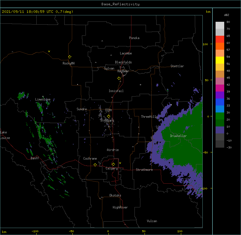
Task: Click the bright green swatch below 30 dBZ
Action: [220, 116]
